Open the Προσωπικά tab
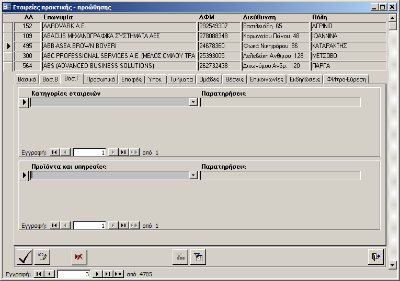Screen dimensions: 400x281 tap(101, 79)
